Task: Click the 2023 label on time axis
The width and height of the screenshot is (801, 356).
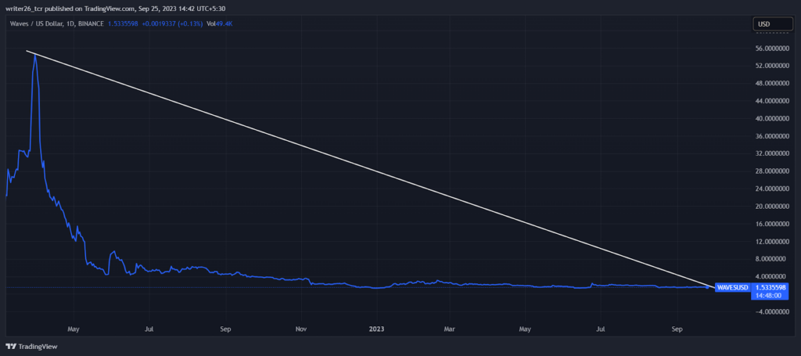Action: [x=377, y=329]
